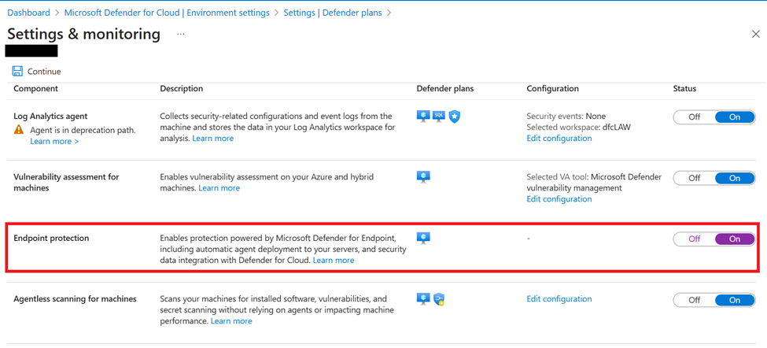This screenshot has height=348, width=767.
Task: Switch Agentless scanning for machines to On
Action: (735, 300)
